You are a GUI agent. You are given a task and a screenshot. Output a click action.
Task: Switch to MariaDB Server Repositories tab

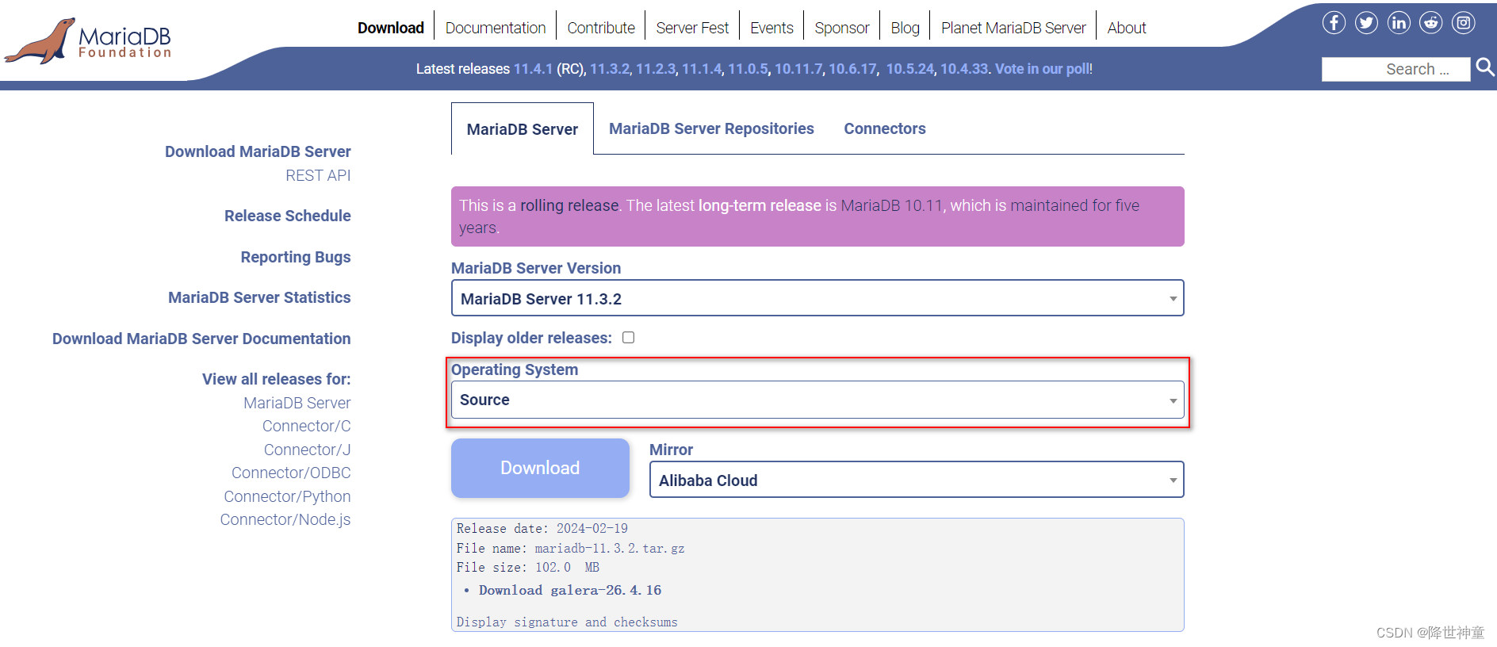711,128
